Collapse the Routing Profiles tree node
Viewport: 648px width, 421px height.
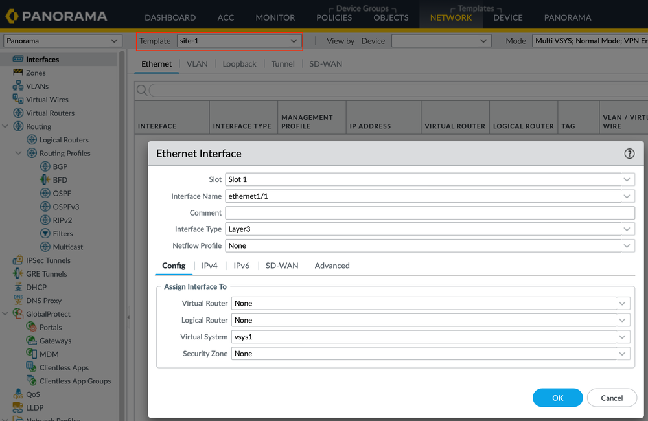(x=19, y=154)
